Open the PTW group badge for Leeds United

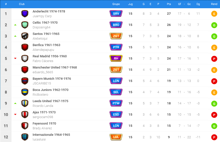pyautogui.click(x=116, y=103)
